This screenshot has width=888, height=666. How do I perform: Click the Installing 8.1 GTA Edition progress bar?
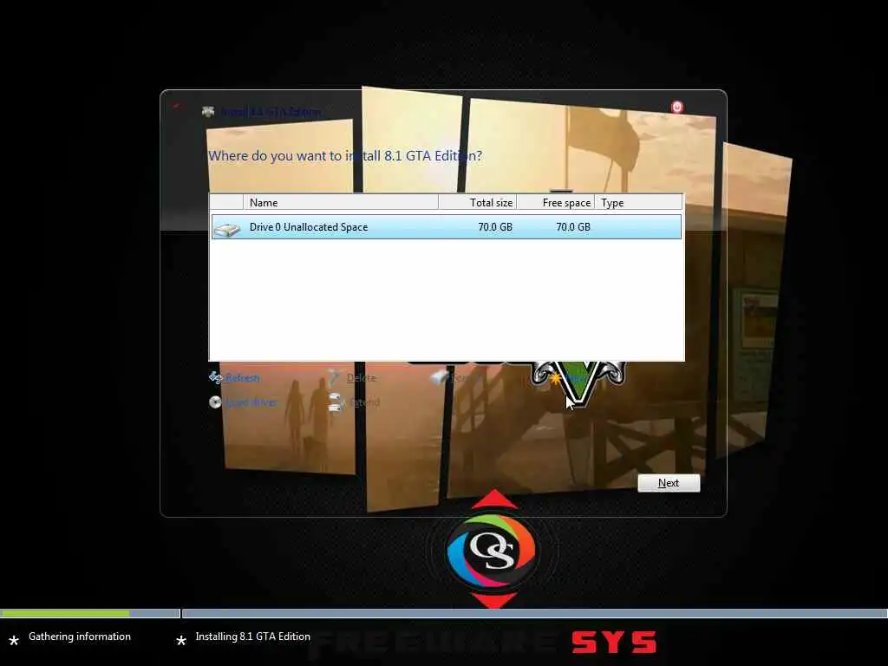click(x=534, y=613)
